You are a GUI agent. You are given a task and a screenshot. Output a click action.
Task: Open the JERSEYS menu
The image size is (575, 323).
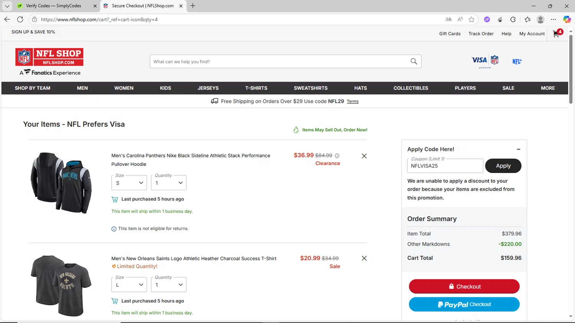click(x=208, y=88)
